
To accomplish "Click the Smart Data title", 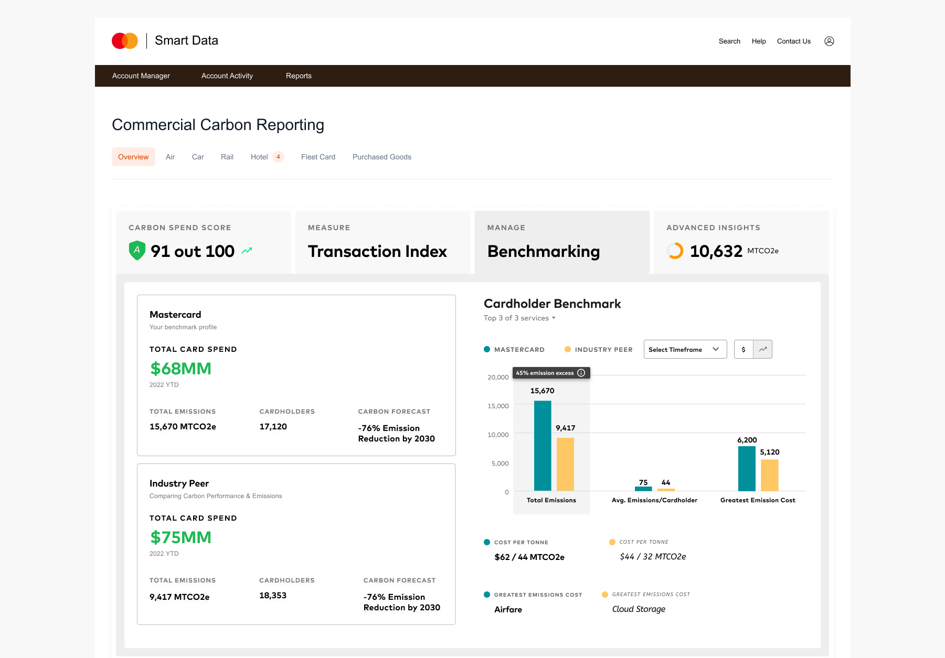I will tap(186, 40).
